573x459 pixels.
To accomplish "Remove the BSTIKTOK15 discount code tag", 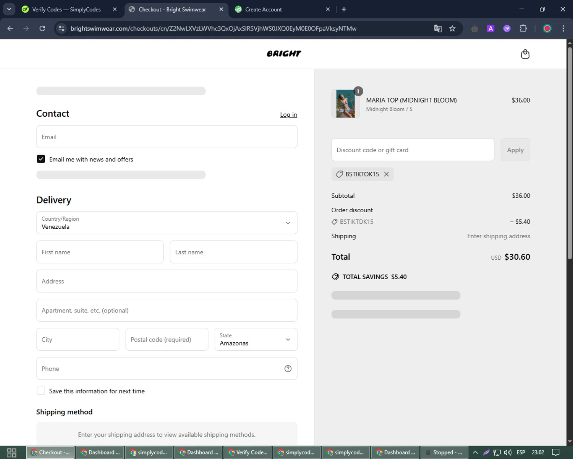I will point(387,174).
